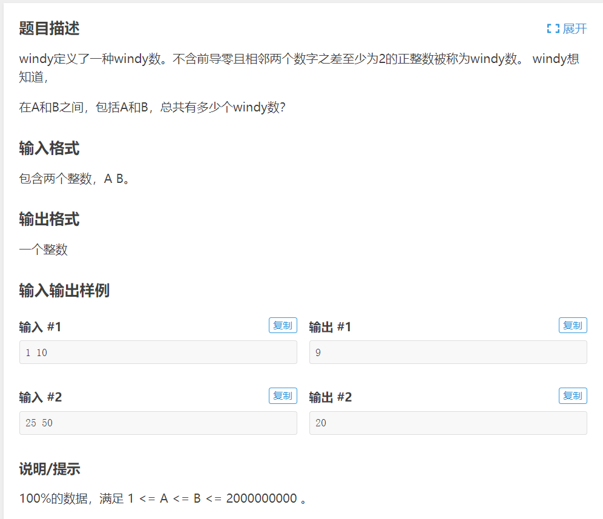Image resolution: width=603 pixels, height=519 pixels.
Task: Click the input #1 box containing 1 10
Action: pyautogui.click(x=158, y=352)
